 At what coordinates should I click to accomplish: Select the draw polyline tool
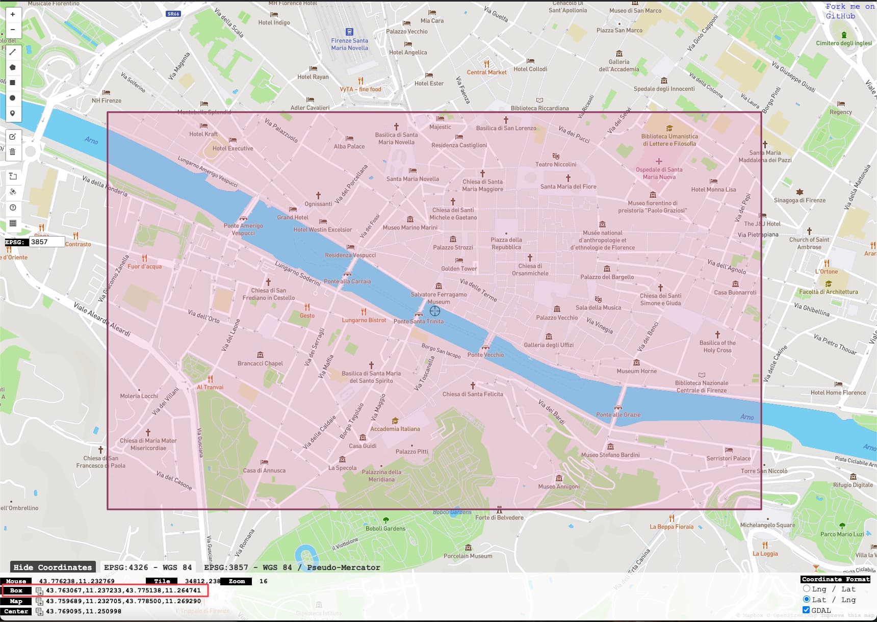(x=13, y=52)
